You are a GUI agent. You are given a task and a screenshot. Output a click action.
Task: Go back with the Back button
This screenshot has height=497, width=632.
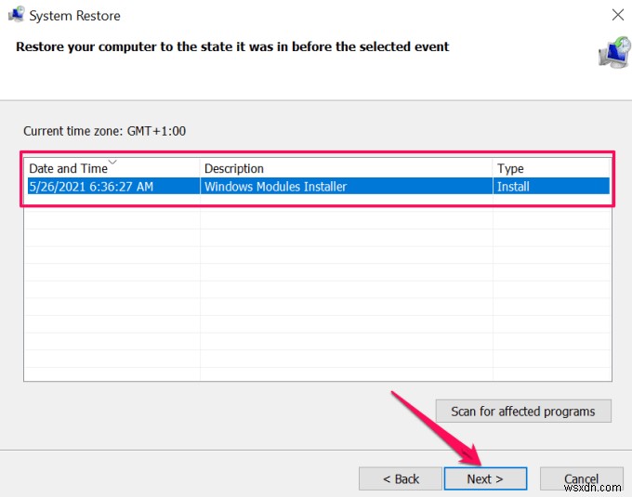click(x=401, y=478)
